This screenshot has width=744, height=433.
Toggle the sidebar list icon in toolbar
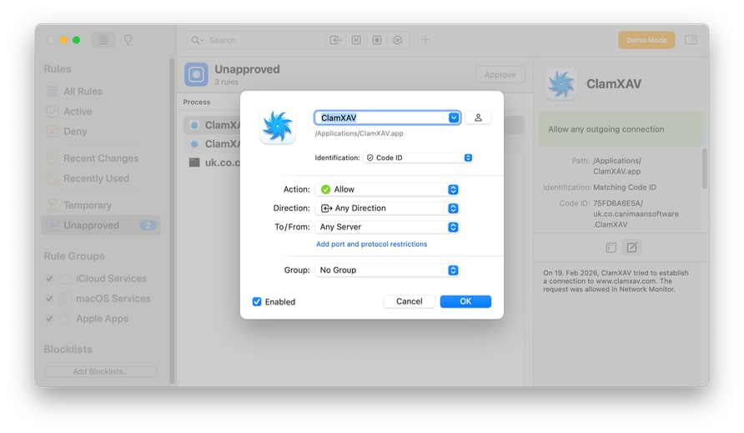coord(103,40)
